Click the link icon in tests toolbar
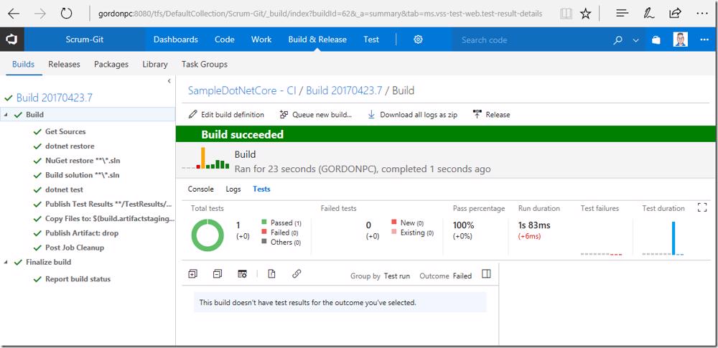Screen dimensions: 718x348 (297, 274)
